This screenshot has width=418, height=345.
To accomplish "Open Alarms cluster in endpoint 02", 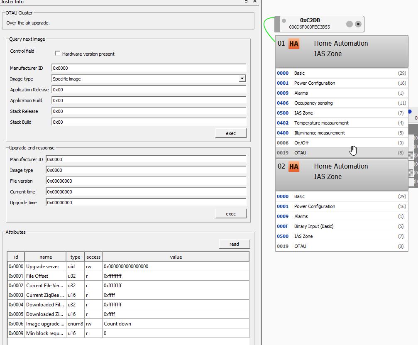I will pyautogui.click(x=342, y=216).
